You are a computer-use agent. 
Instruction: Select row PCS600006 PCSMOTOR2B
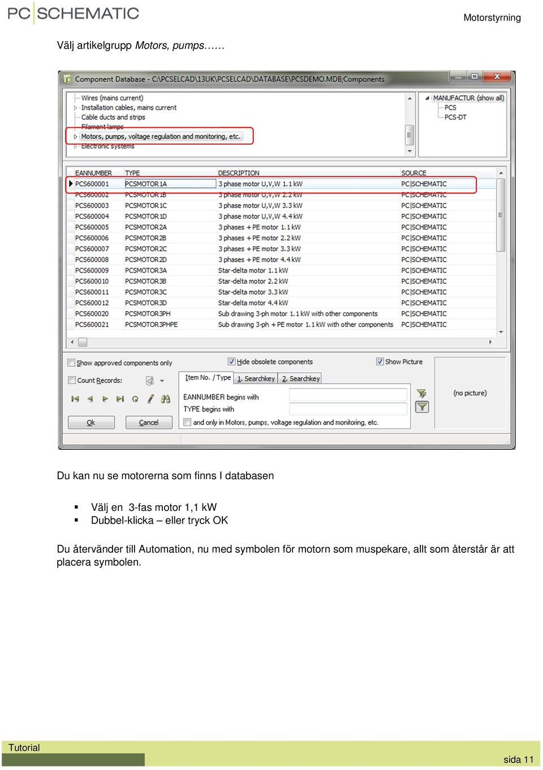point(282,238)
